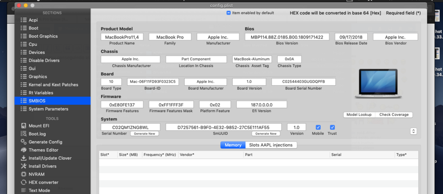
Task: Select the Memory tab
Action: coord(233,145)
